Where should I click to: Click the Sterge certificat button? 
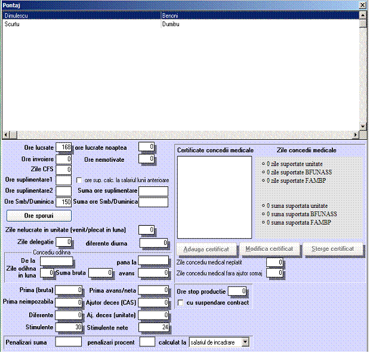point(332,248)
